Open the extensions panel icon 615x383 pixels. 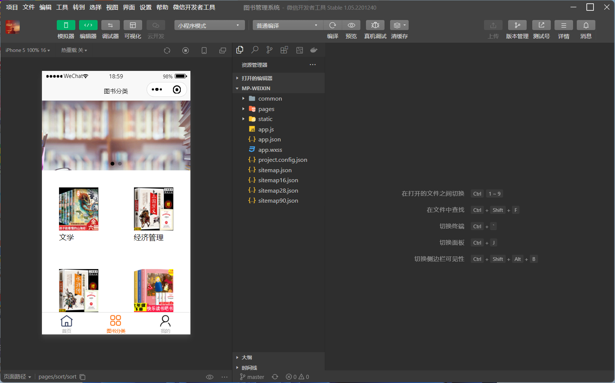[x=284, y=50]
